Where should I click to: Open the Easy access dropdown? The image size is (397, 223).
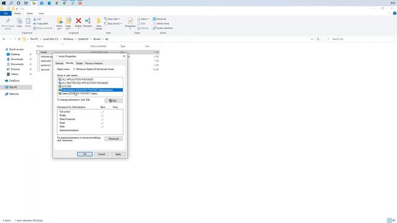pos(113,24)
